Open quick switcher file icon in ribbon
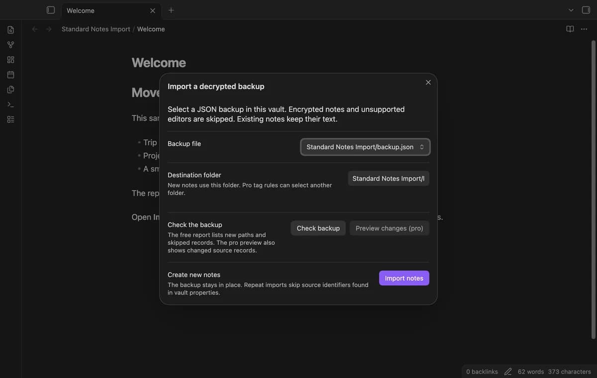 pos(10,30)
